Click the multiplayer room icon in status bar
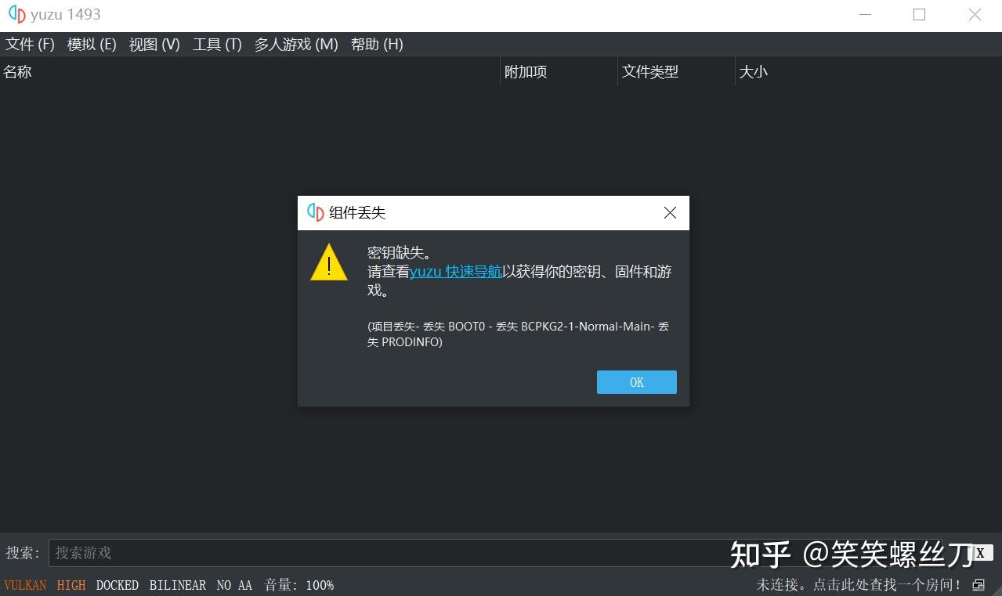 978,585
